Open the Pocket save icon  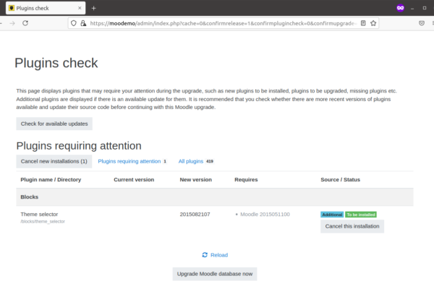click(422, 23)
